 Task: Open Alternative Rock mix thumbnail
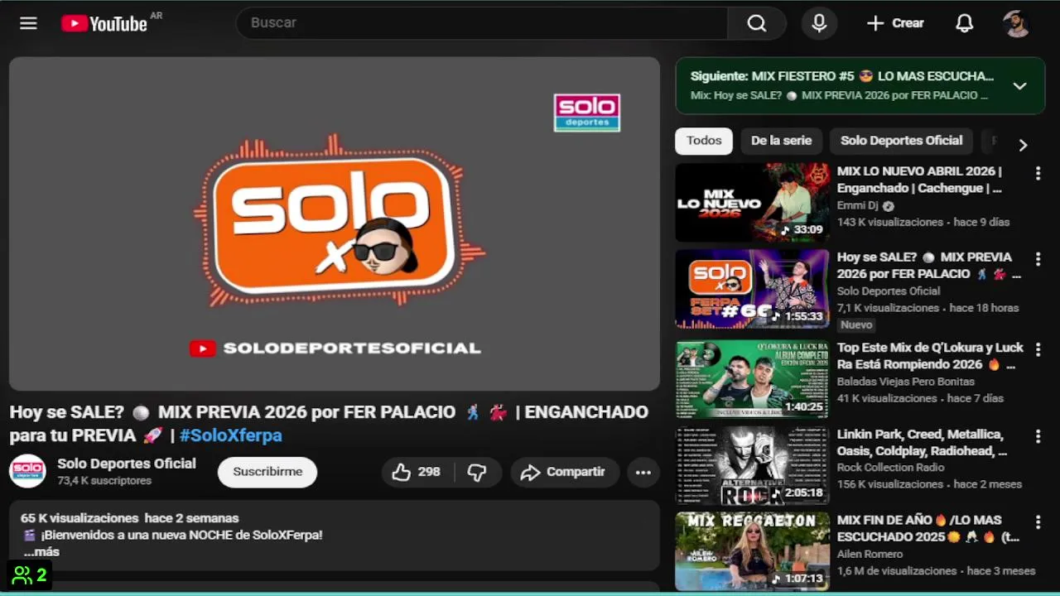click(752, 465)
